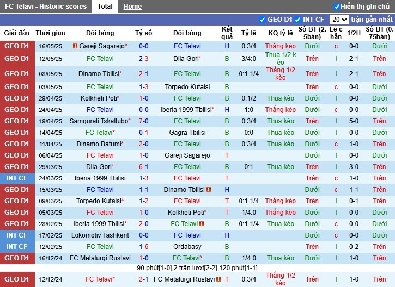The image size is (395, 287).
Task: Click the 1-6 score against Ordabasy
Action: 144,247
